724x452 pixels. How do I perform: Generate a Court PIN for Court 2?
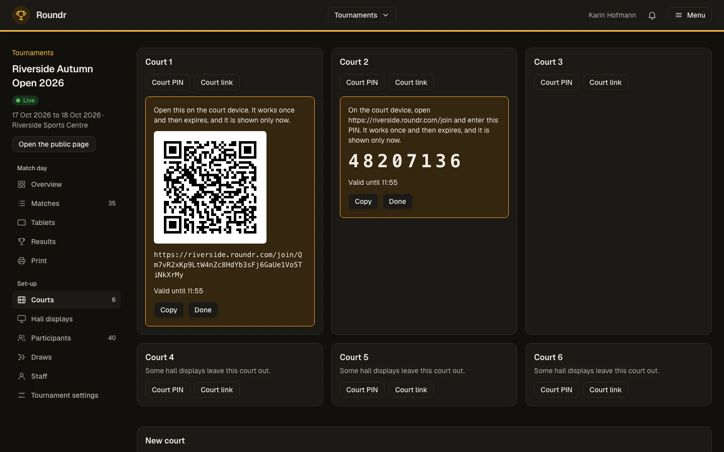[362, 82]
